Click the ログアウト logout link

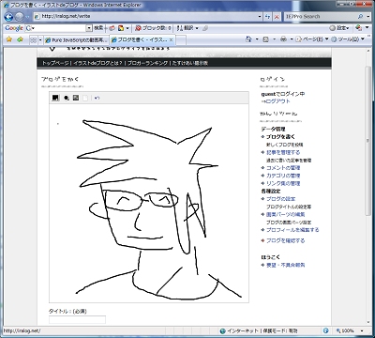coord(277,101)
